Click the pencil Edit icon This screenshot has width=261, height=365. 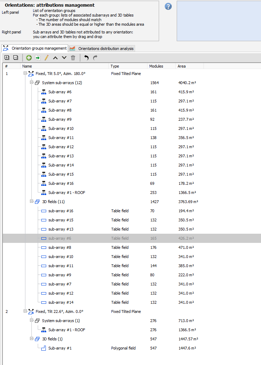click(x=46, y=58)
